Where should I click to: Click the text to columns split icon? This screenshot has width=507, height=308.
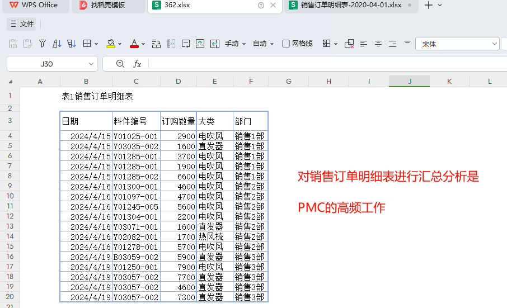click(171, 44)
